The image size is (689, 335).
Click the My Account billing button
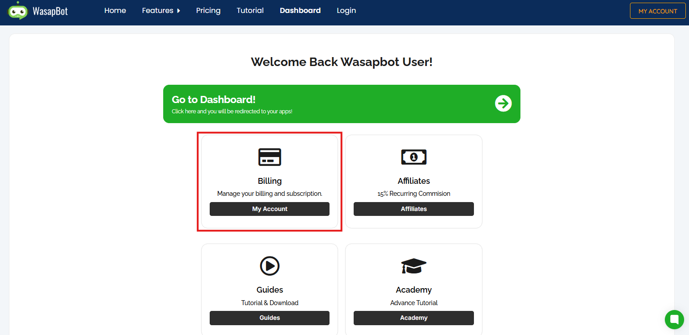tap(270, 209)
